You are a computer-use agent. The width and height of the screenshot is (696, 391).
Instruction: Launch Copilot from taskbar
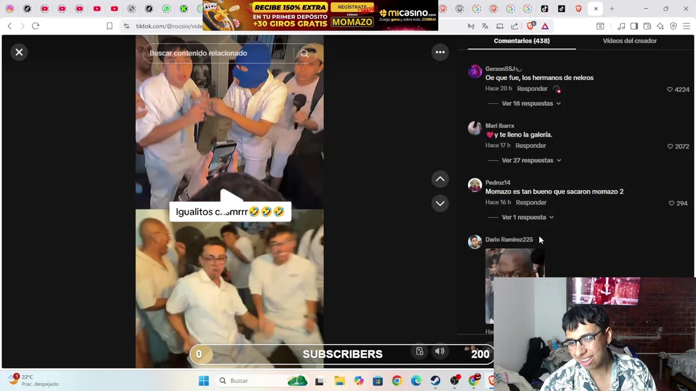(x=358, y=381)
